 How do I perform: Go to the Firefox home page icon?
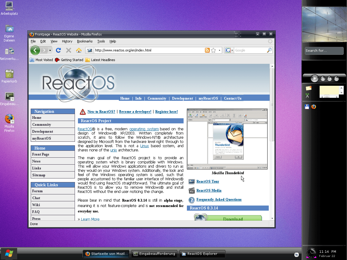79,50
